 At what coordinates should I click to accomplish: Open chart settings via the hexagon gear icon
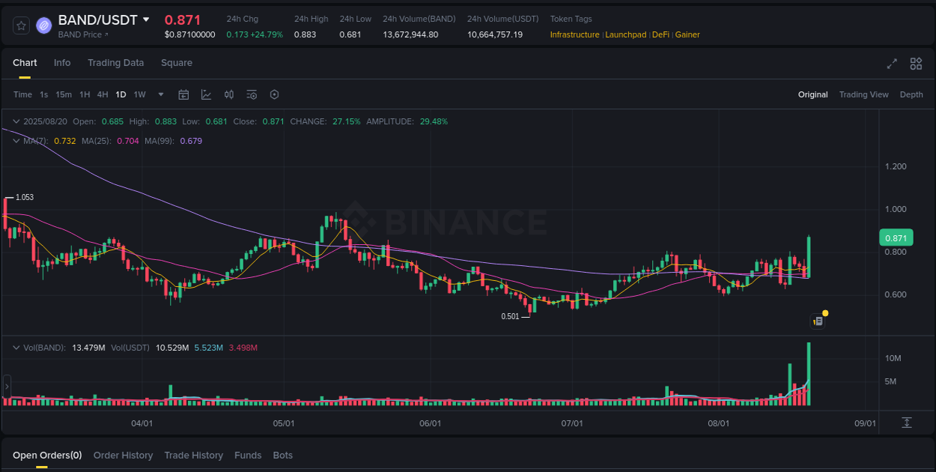coord(274,94)
